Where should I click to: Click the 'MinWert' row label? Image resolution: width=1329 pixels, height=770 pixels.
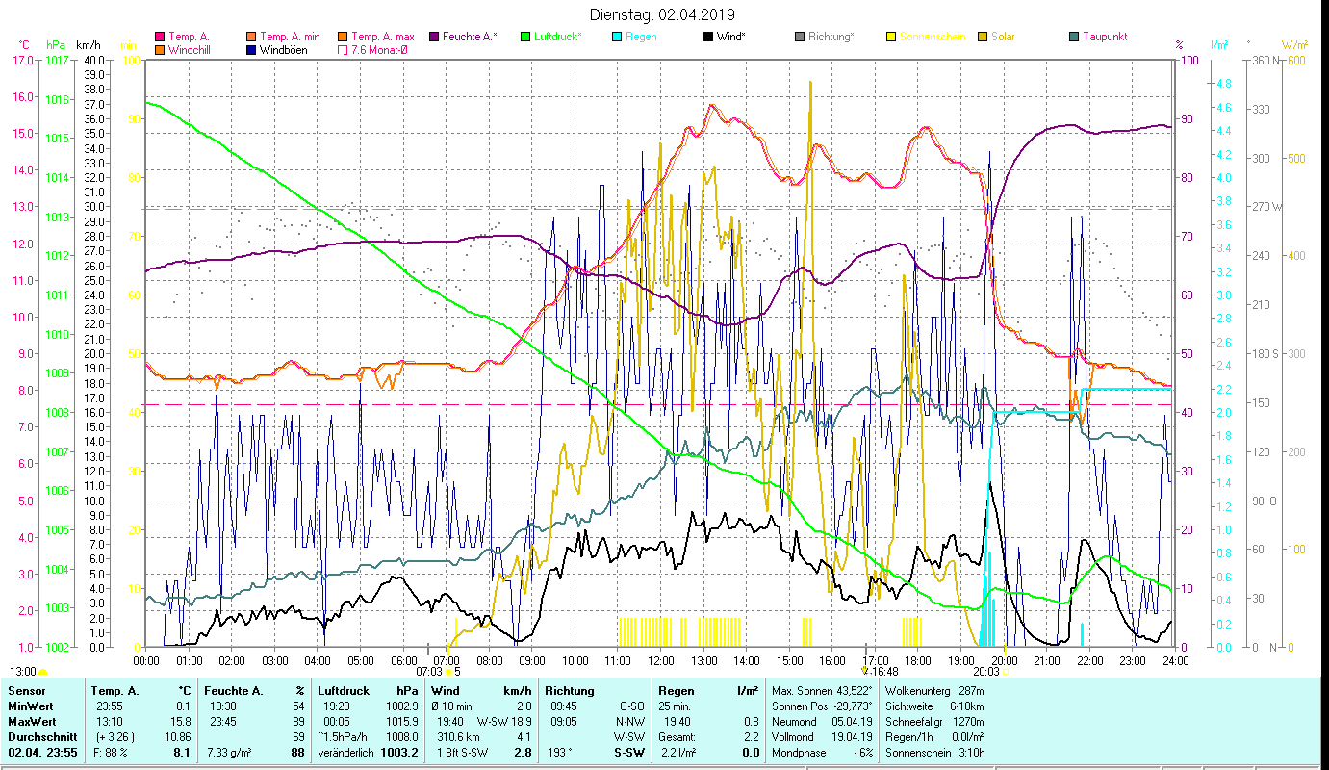click(30, 706)
